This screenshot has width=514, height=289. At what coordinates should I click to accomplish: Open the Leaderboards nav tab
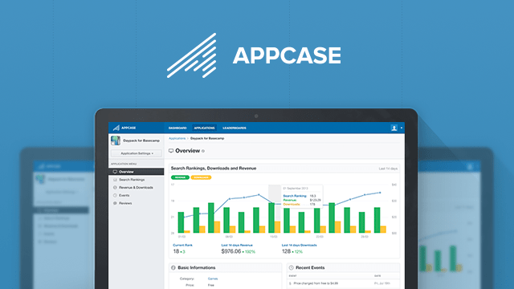click(x=235, y=128)
